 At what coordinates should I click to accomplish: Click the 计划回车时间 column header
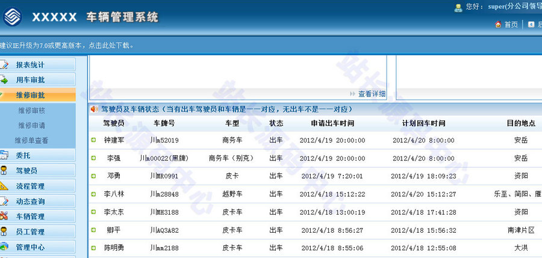click(423, 123)
